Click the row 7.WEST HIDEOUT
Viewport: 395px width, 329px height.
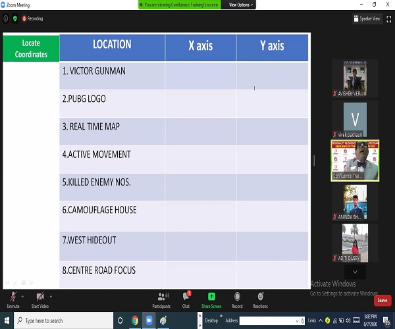click(184, 246)
